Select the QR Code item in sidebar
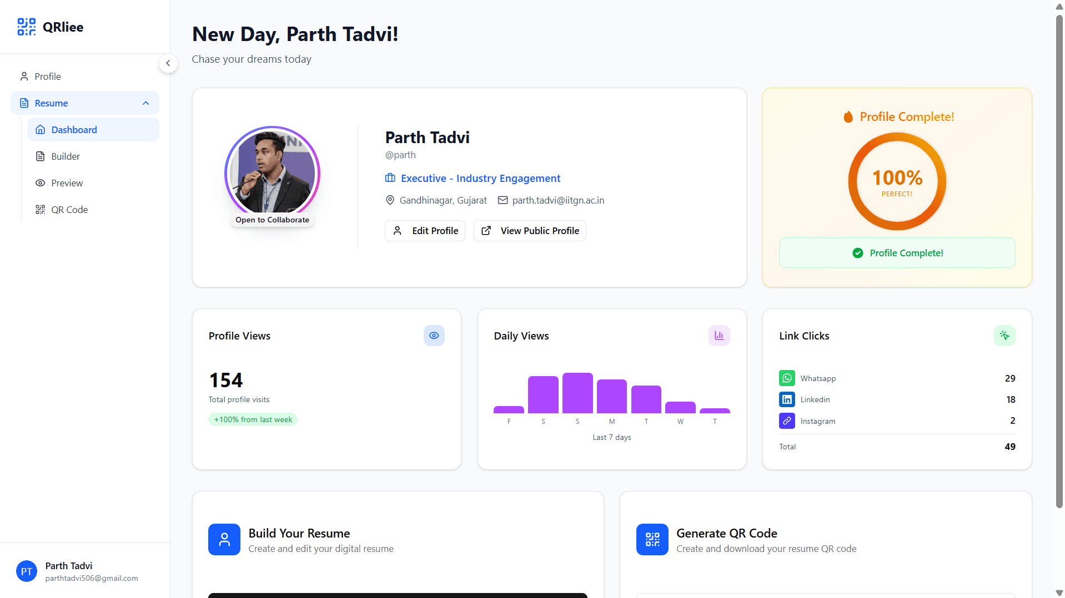 pyautogui.click(x=69, y=209)
